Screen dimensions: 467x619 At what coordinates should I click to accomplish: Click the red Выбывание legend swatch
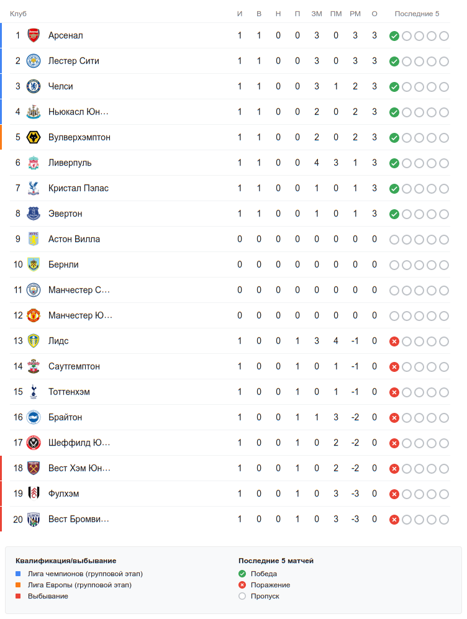pyautogui.click(x=18, y=596)
